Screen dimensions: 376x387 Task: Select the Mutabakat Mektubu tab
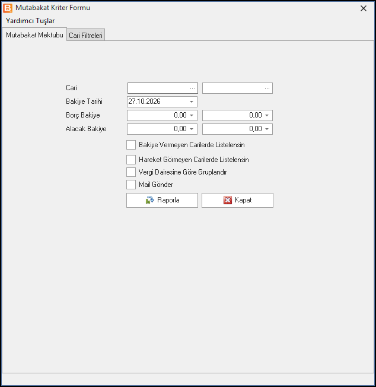tap(34, 35)
